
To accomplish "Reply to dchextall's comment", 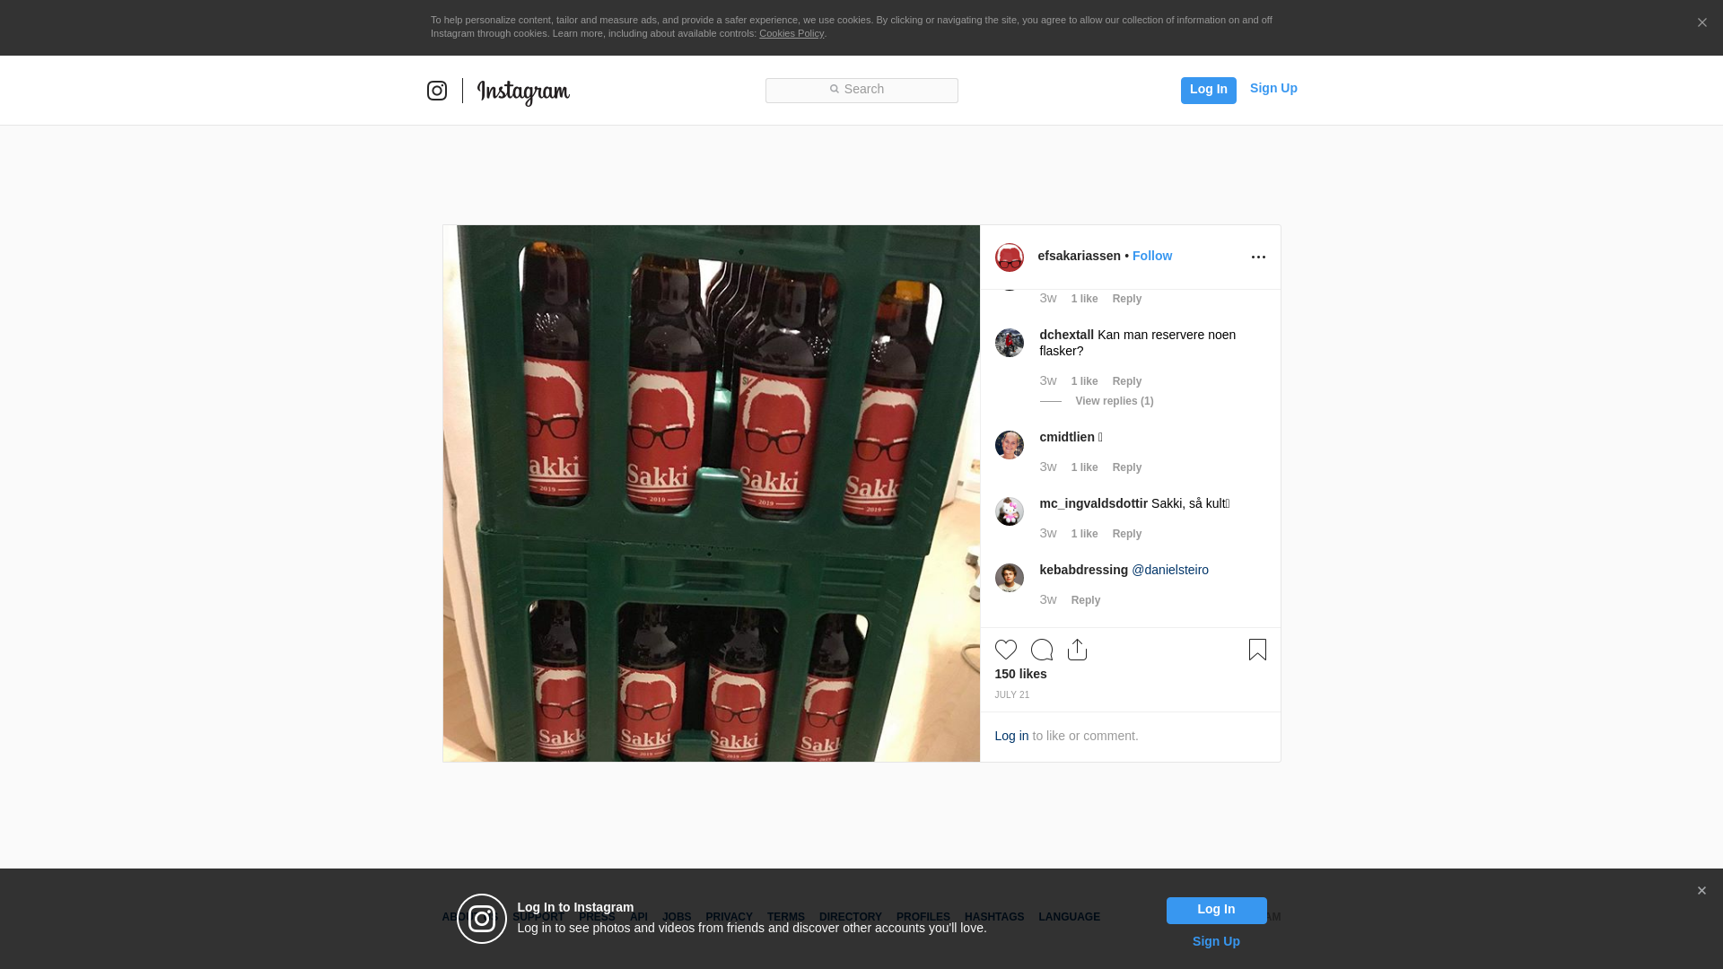I will tap(1127, 381).
